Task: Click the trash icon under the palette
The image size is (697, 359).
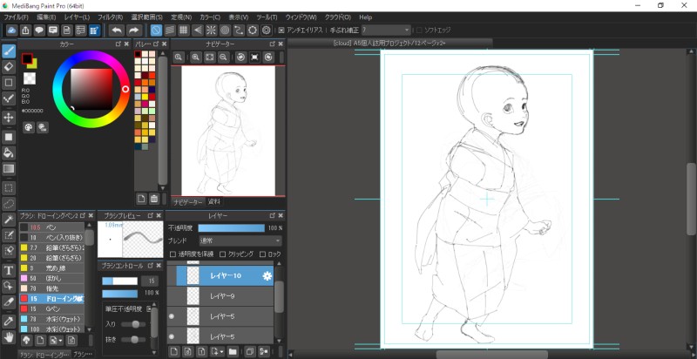Action: 153,199
